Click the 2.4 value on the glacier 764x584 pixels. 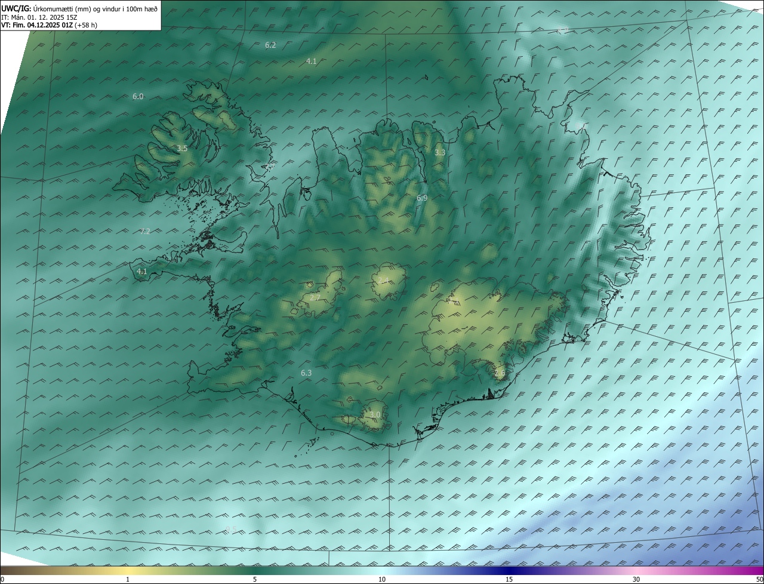click(383, 281)
